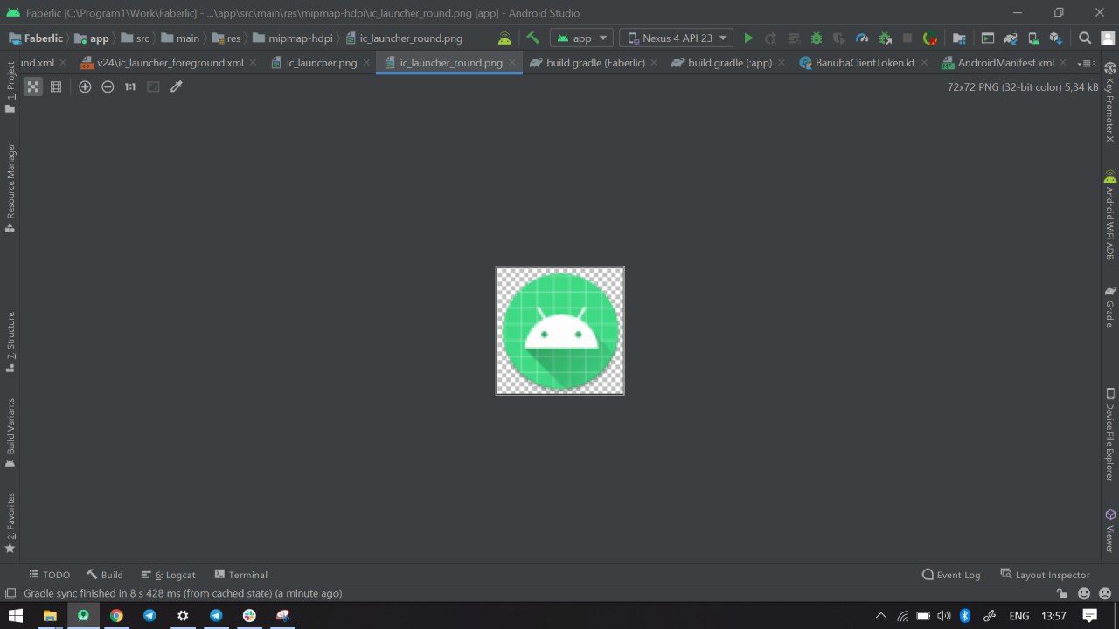Run the app with green play button
Viewport: 1119px width, 629px height.
748,38
